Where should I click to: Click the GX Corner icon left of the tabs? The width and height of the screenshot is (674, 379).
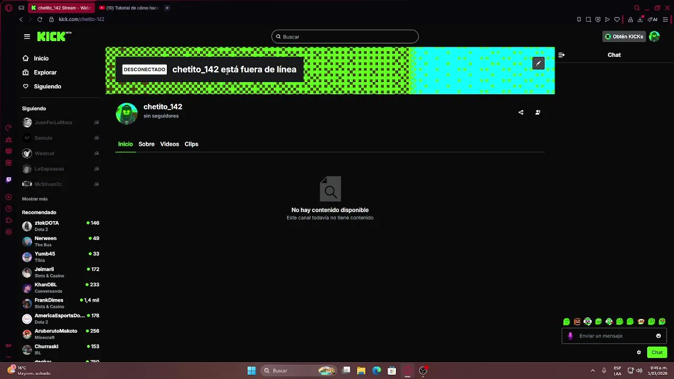coord(21,8)
